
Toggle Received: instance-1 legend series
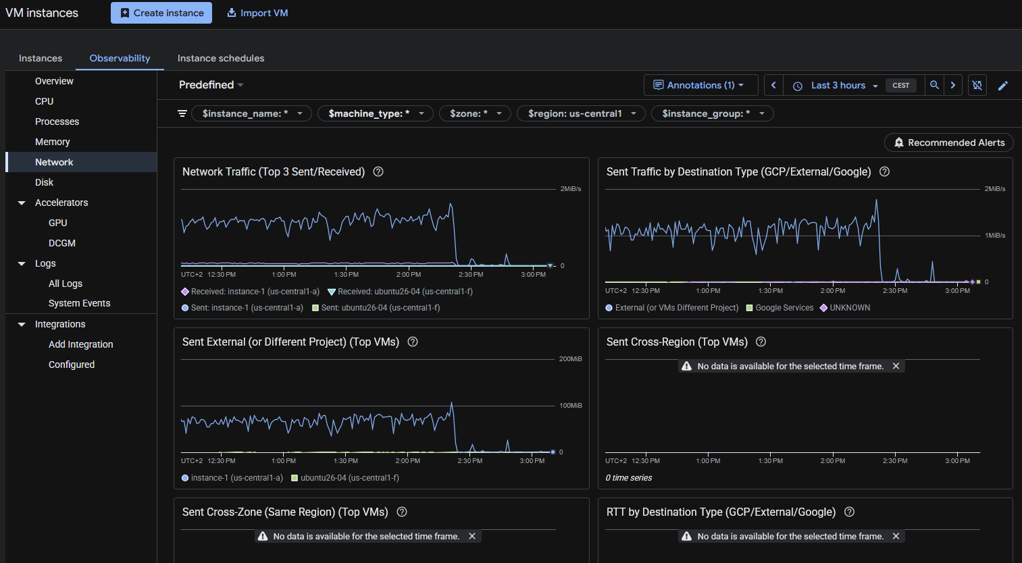click(x=251, y=292)
